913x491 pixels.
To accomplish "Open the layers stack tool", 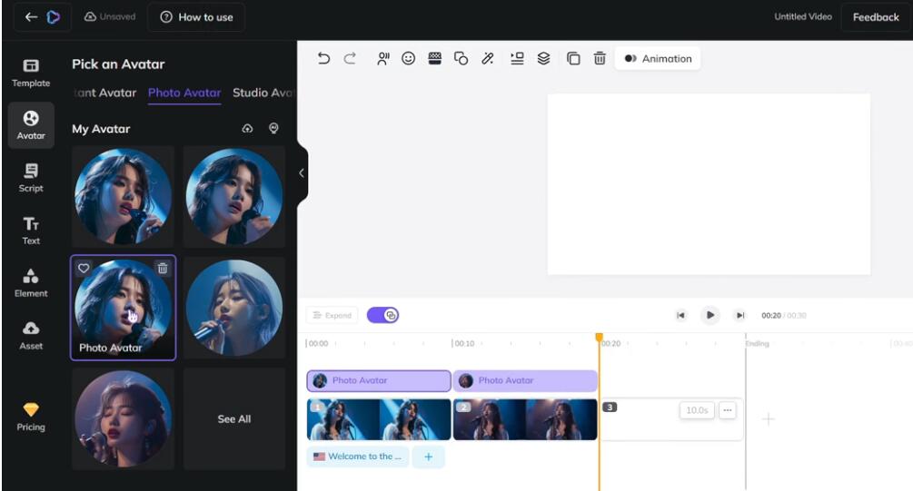I will 543,59.
